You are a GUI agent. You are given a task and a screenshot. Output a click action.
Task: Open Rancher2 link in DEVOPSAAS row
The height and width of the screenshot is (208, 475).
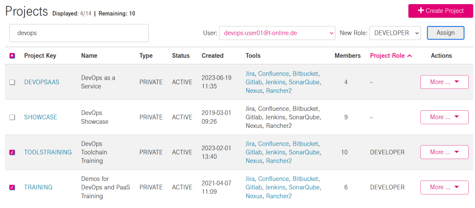tap(279, 90)
